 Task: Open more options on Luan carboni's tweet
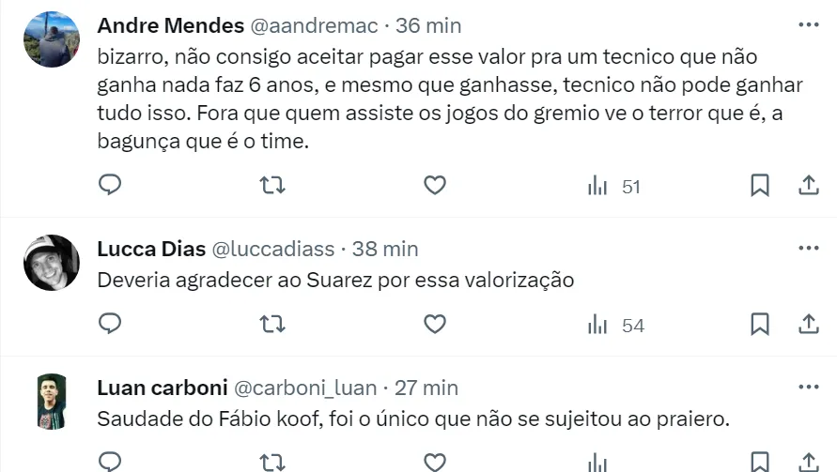pyautogui.click(x=808, y=387)
